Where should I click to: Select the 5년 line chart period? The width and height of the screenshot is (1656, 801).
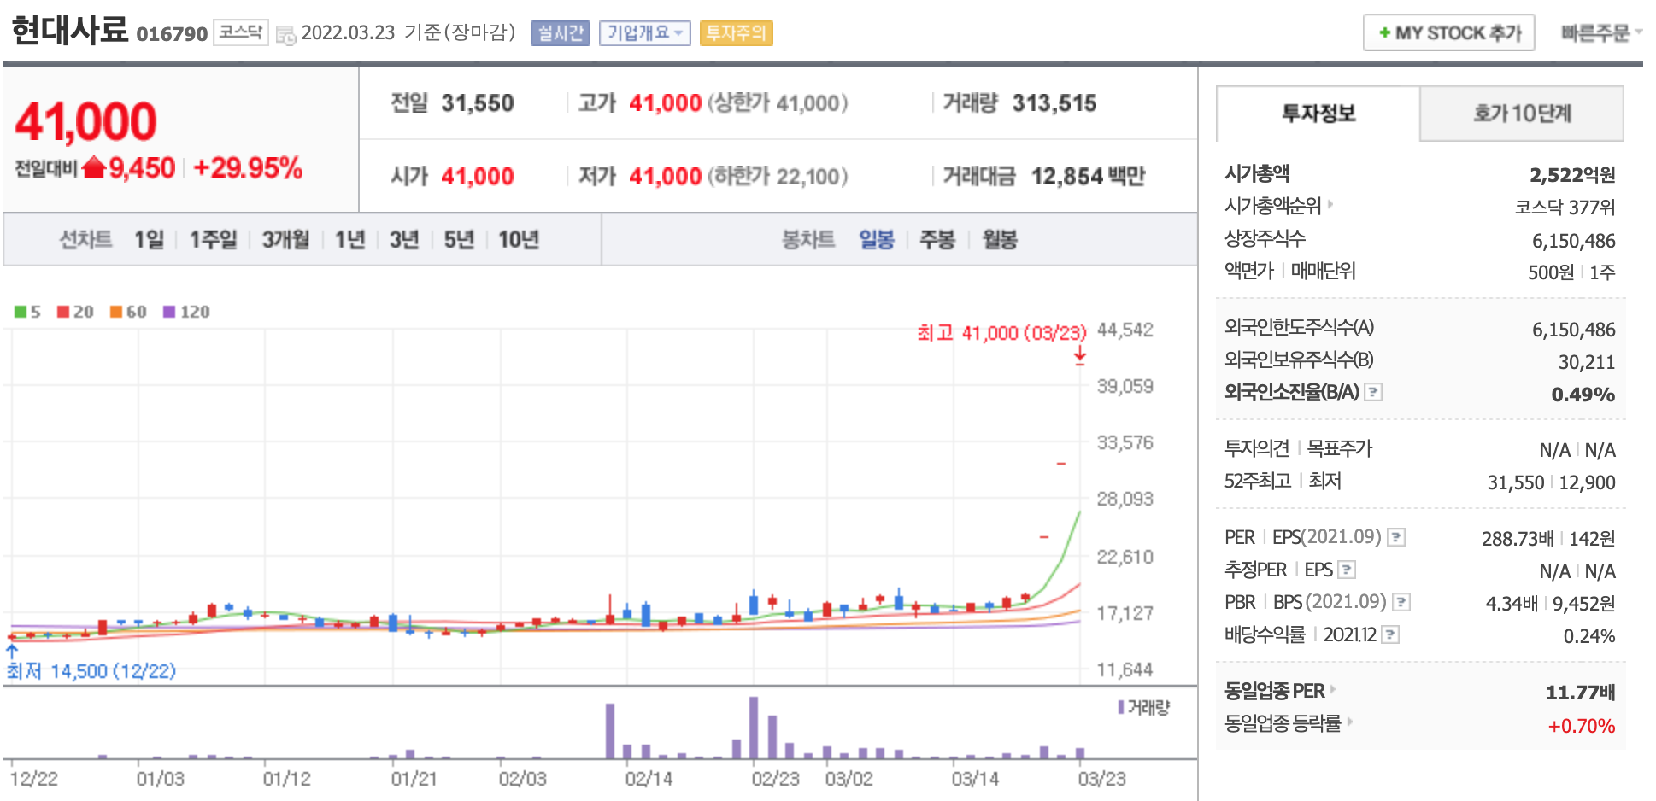pyautogui.click(x=459, y=239)
